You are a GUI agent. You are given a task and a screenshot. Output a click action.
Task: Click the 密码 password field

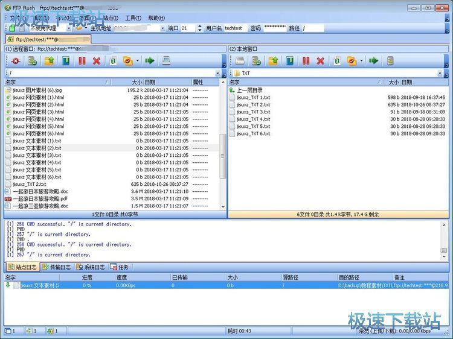(x=275, y=28)
